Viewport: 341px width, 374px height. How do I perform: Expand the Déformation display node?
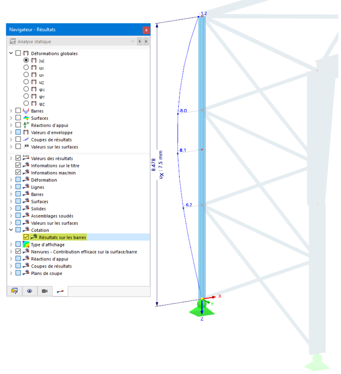(x=11, y=180)
